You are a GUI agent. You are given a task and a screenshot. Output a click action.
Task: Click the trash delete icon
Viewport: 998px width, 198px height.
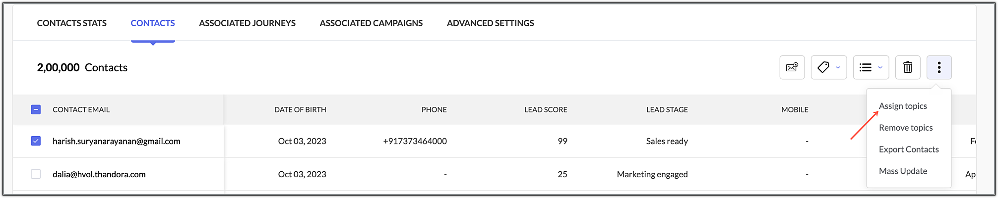coord(907,67)
